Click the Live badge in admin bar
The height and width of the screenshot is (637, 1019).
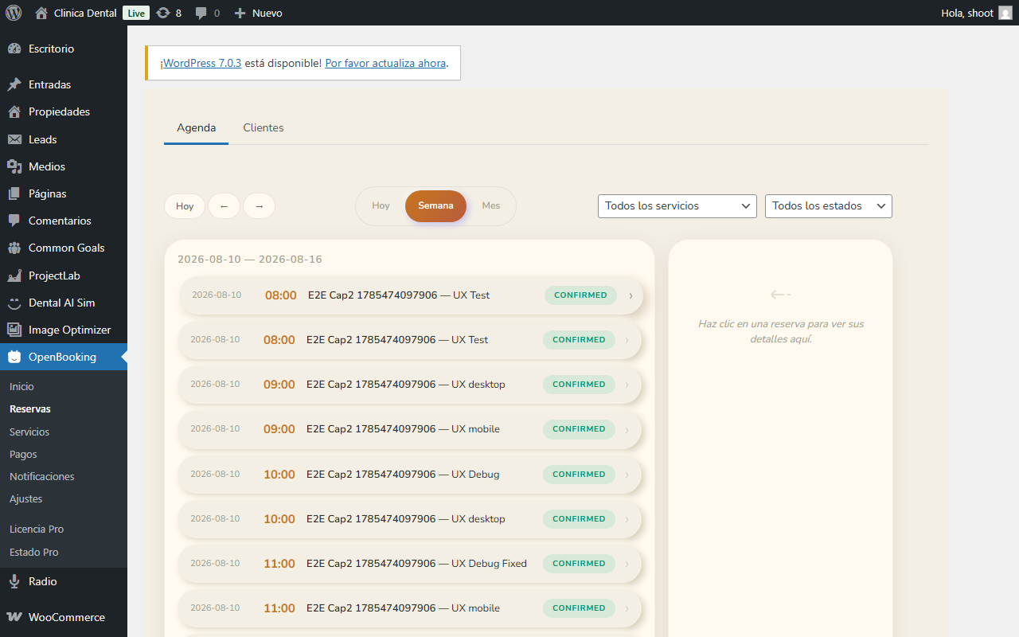pyautogui.click(x=136, y=13)
